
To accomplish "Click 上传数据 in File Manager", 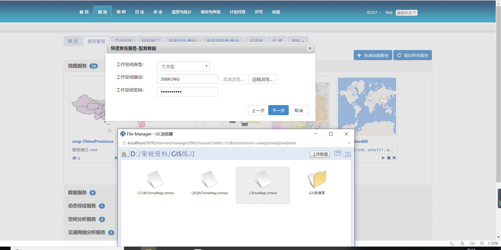I will 320,154.
